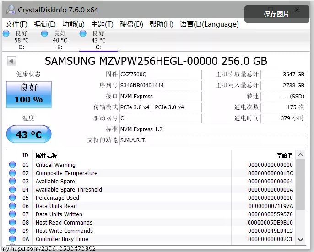Click status orb for Available Spare row
This screenshot has height=252, width=314.
pos(12,181)
